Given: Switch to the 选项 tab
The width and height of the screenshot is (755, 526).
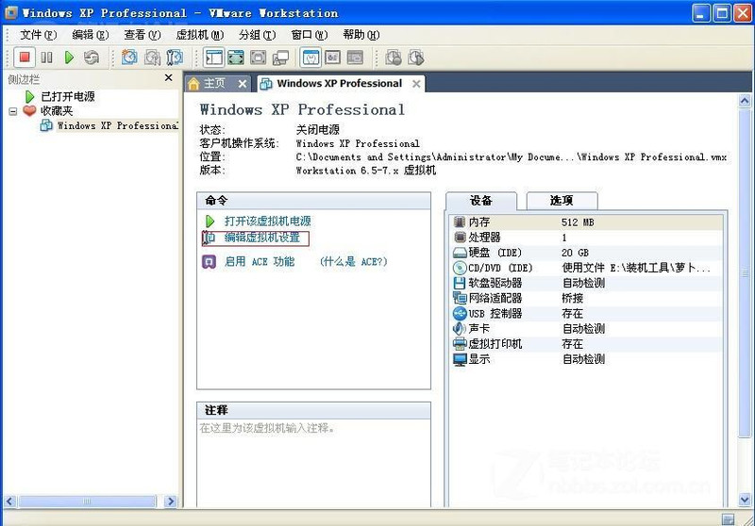Looking at the screenshot, I should (x=561, y=200).
